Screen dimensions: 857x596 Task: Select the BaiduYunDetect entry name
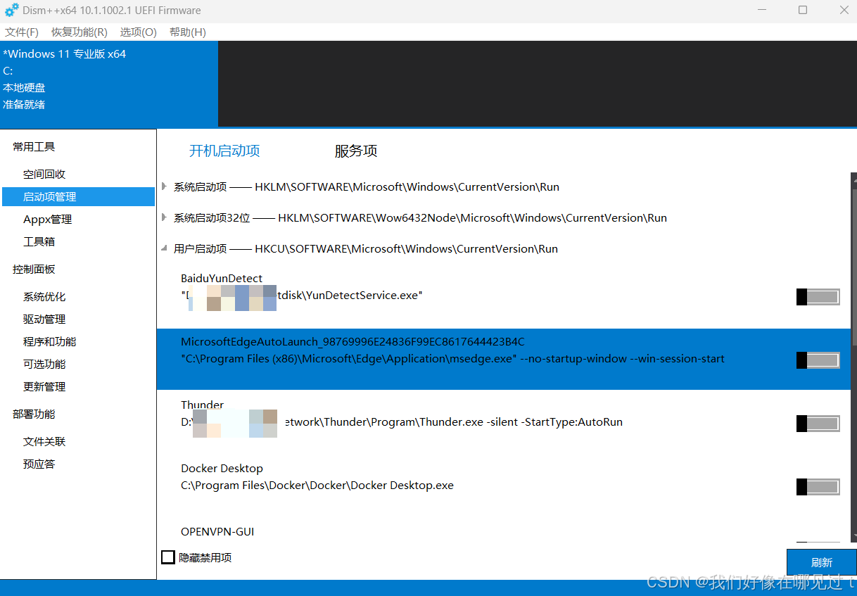click(222, 279)
